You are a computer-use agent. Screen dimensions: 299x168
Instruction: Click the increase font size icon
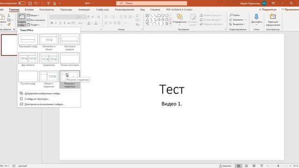click(88, 17)
